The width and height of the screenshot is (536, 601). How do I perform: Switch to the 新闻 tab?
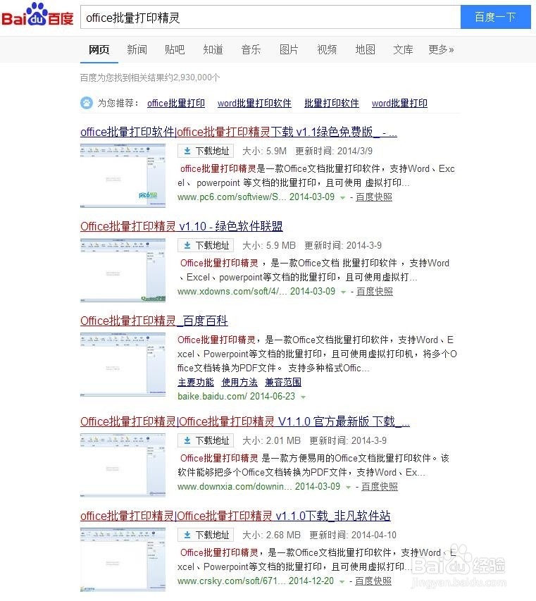pyautogui.click(x=137, y=49)
